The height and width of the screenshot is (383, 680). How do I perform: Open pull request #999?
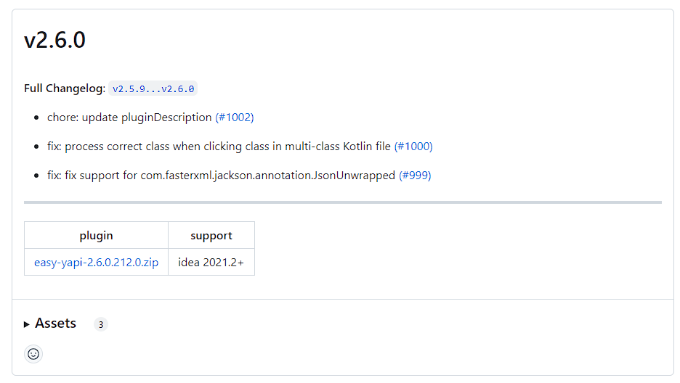click(x=415, y=176)
